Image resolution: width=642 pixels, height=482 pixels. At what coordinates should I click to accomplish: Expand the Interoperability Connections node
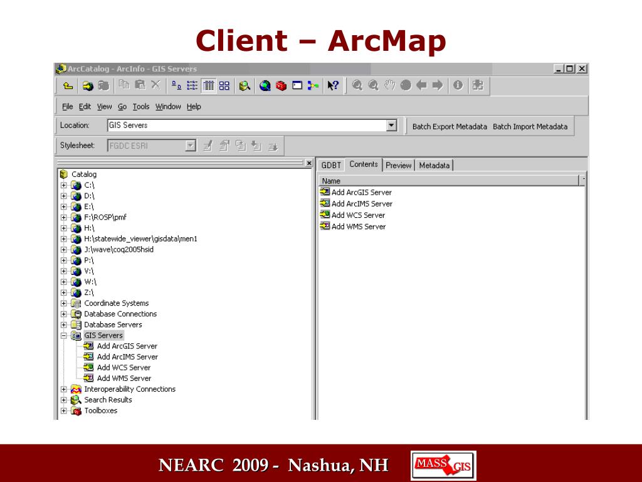click(64, 389)
